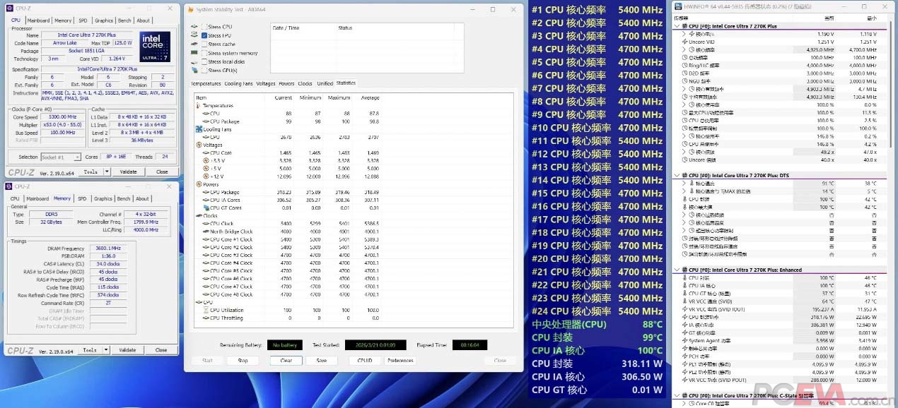Click the disk icon left of Stress local disks
898x408 pixels.
point(194,61)
